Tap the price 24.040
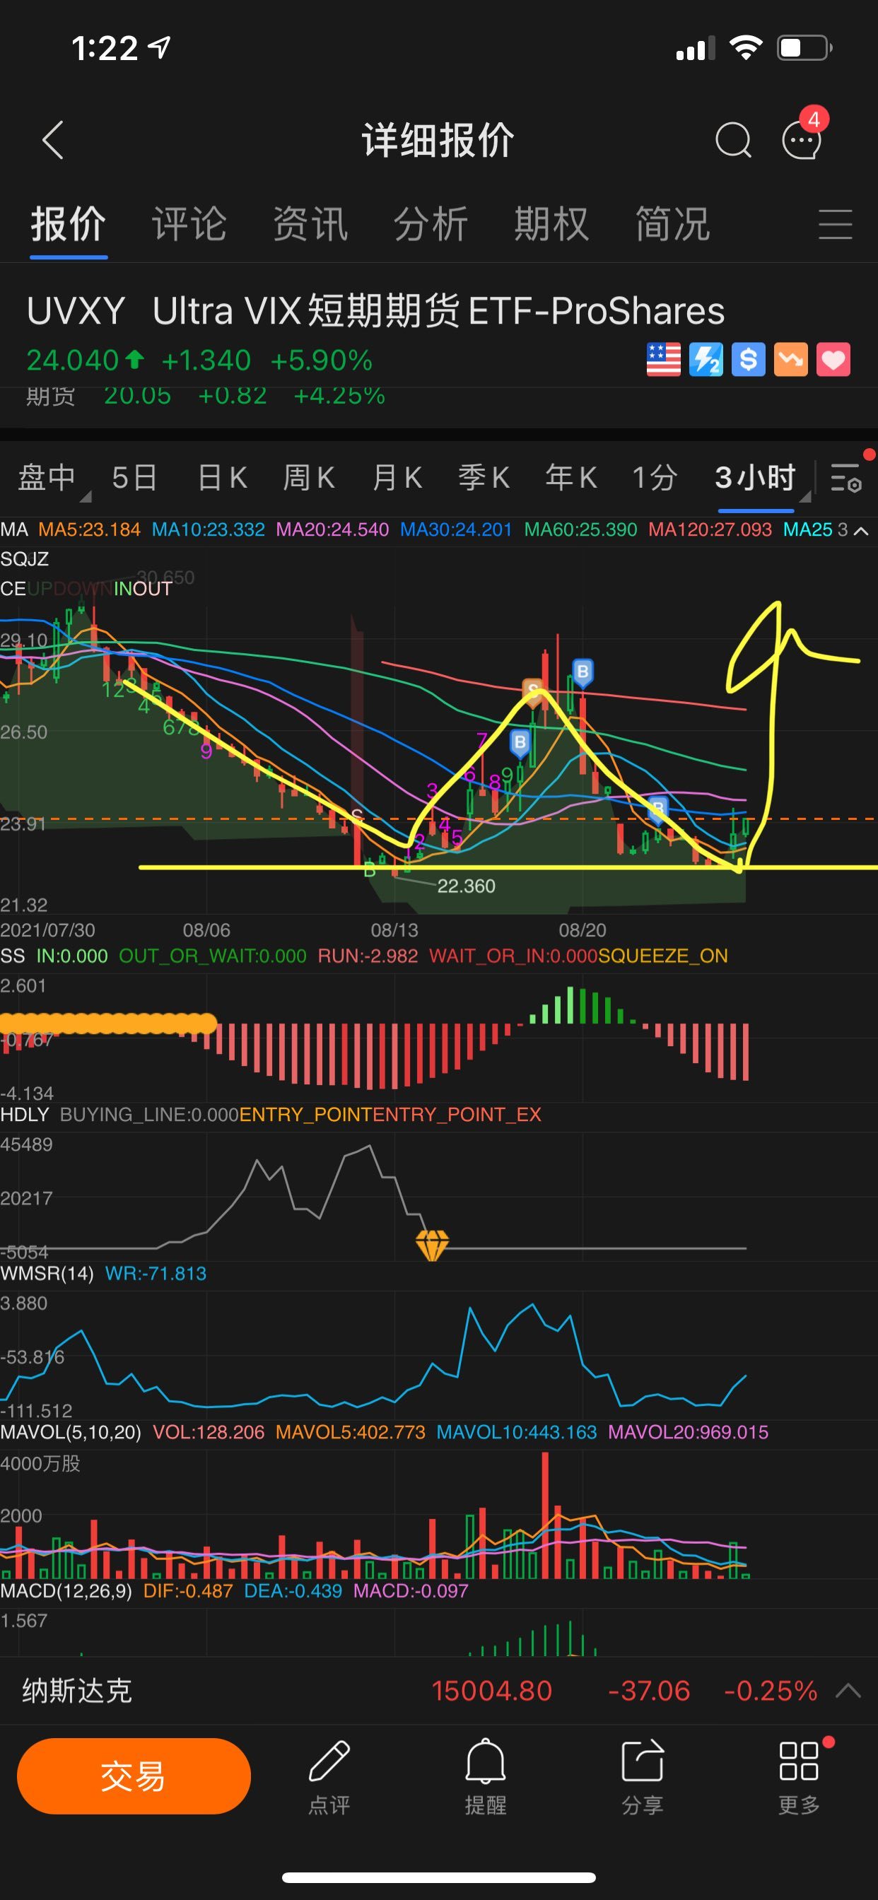 [x=72, y=360]
